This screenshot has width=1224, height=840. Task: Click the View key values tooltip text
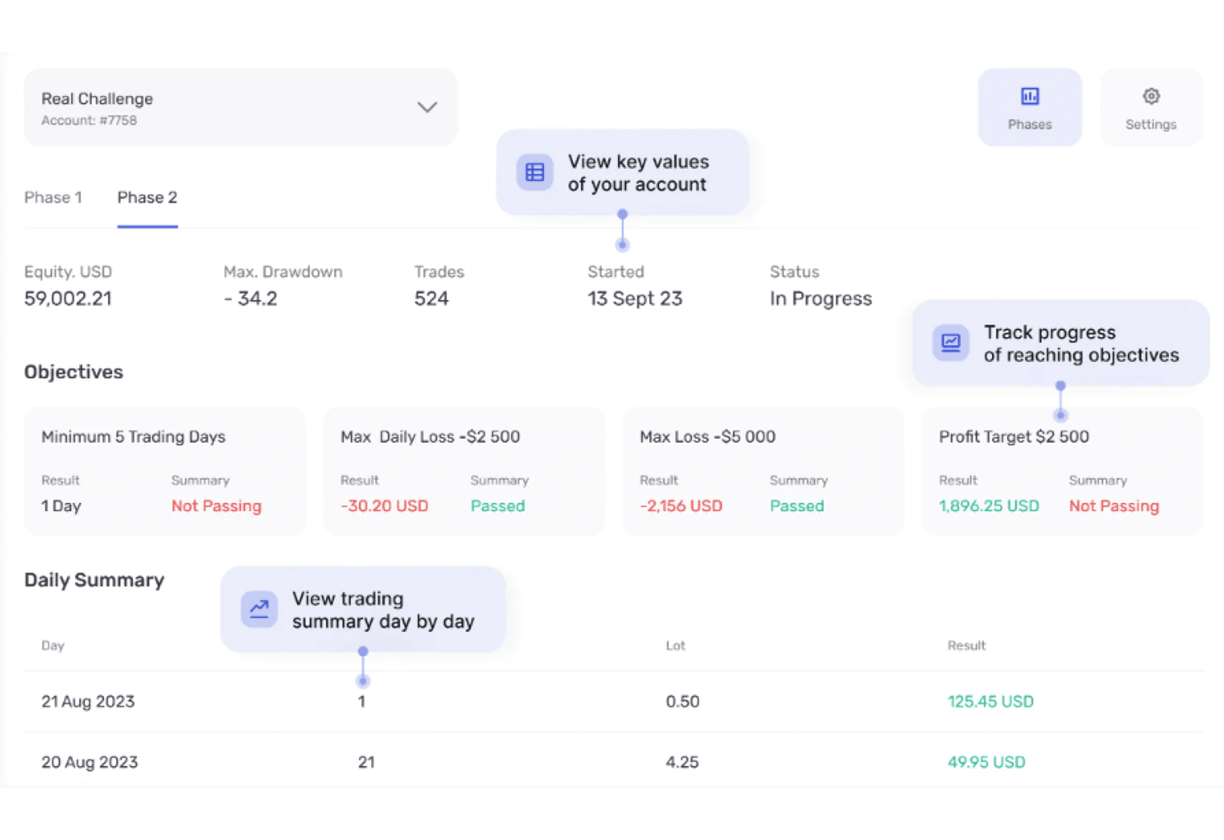pyautogui.click(x=638, y=173)
